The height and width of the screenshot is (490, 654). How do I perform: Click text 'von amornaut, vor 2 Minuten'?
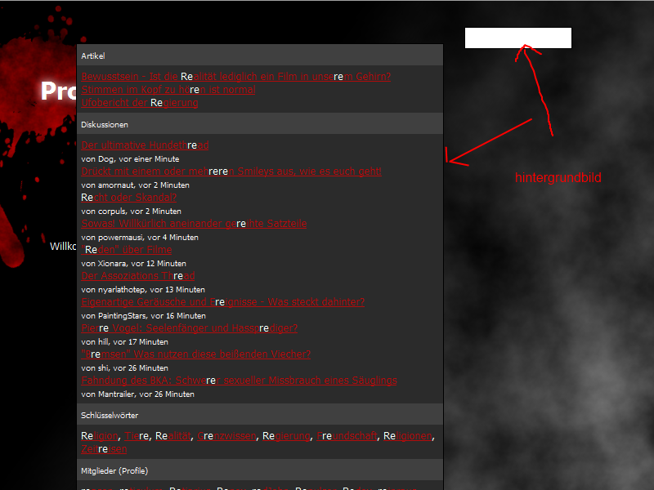pyautogui.click(x=135, y=185)
